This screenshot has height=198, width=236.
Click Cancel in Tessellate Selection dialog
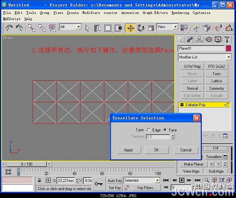click(186, 150)
